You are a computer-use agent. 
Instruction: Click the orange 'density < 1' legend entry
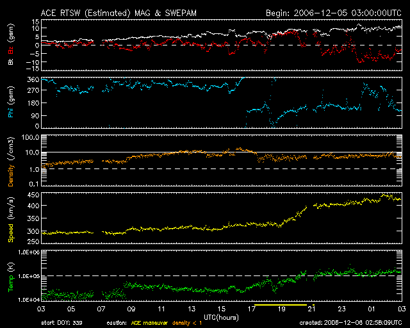point(187,324)
